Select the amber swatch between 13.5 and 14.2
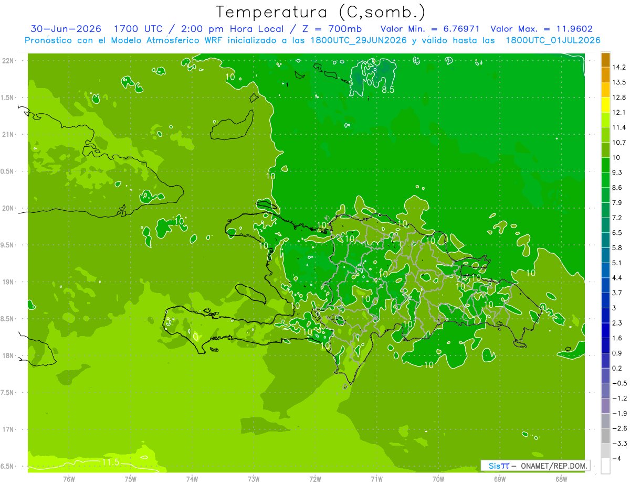The width and height of the screenshot is (630, 486). point(605,75)
